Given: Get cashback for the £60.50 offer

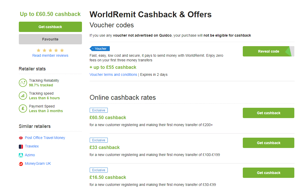Looking at the screenshot, I should (x=269, y=113).
